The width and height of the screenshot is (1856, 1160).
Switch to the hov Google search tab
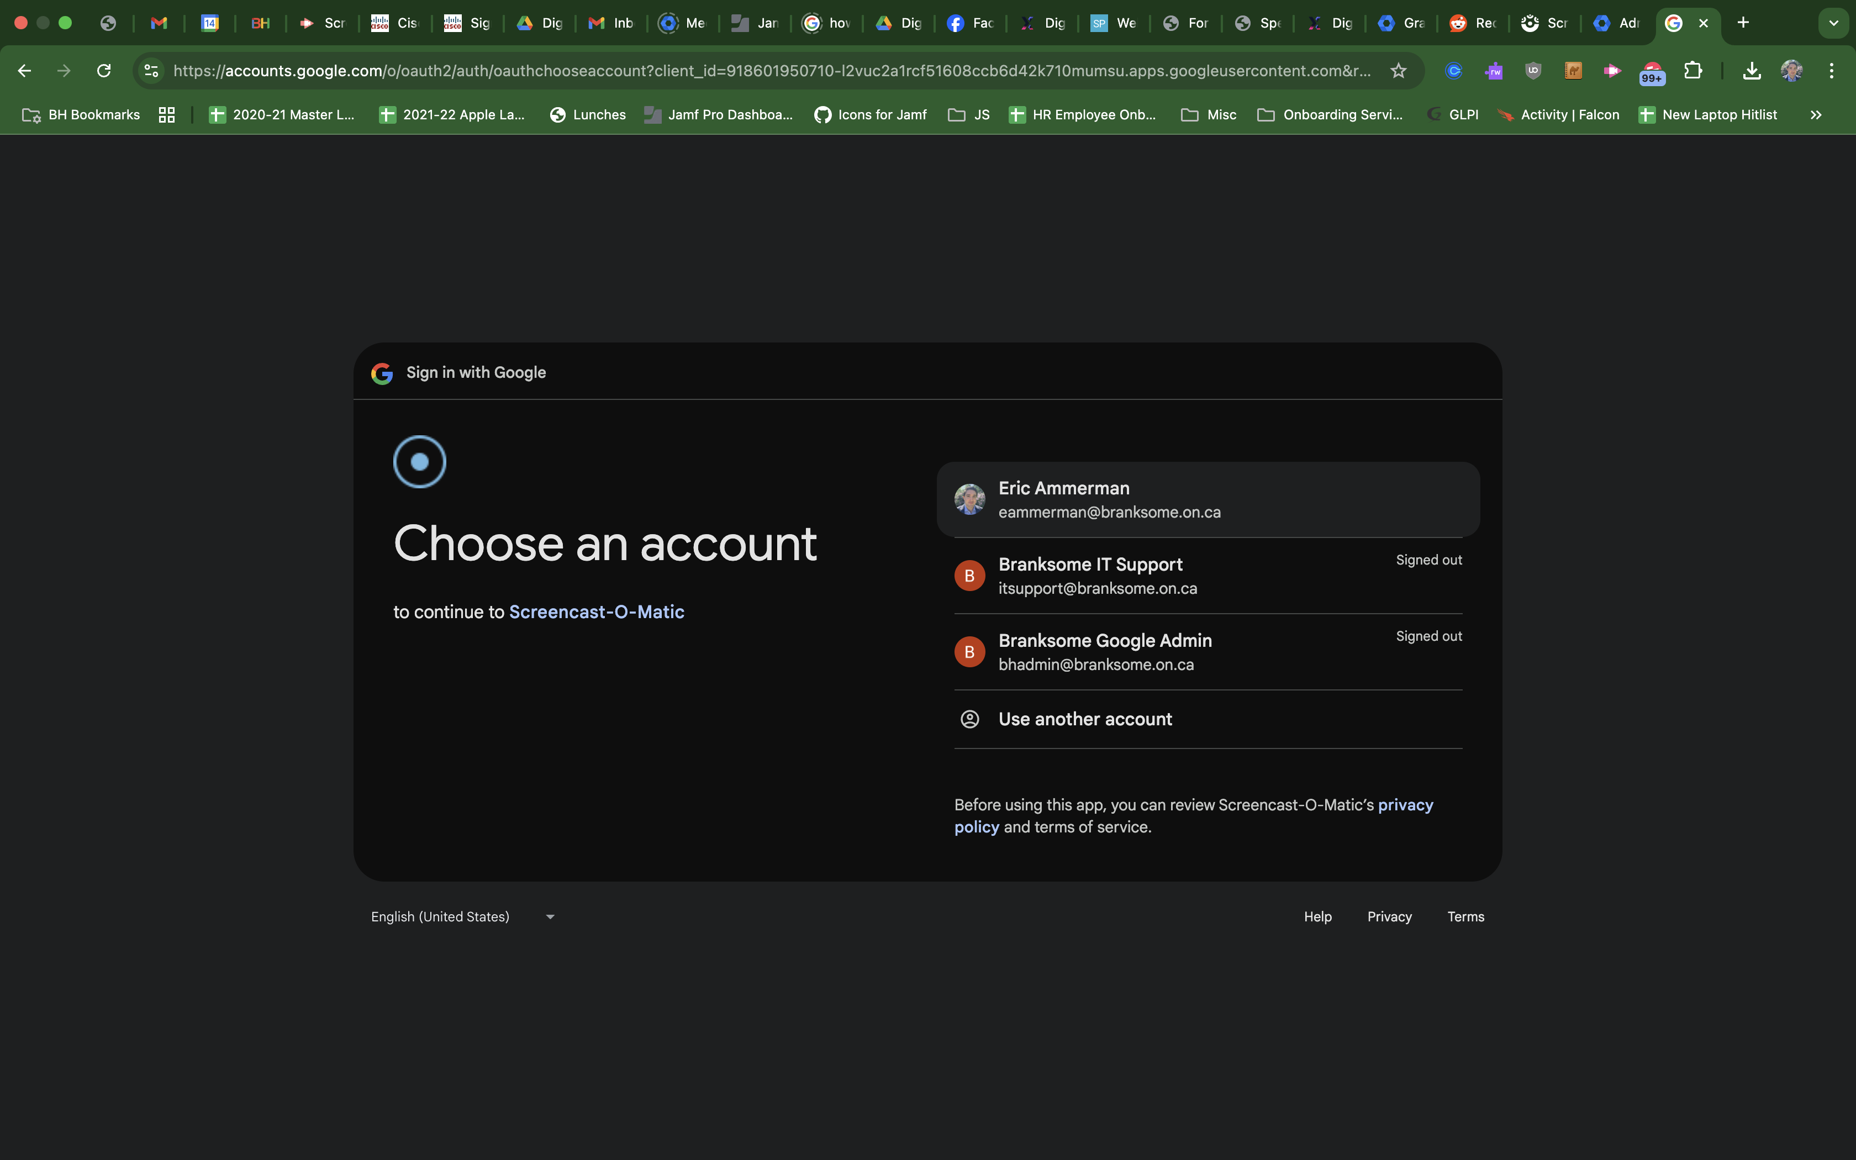(x=826, y=23)
